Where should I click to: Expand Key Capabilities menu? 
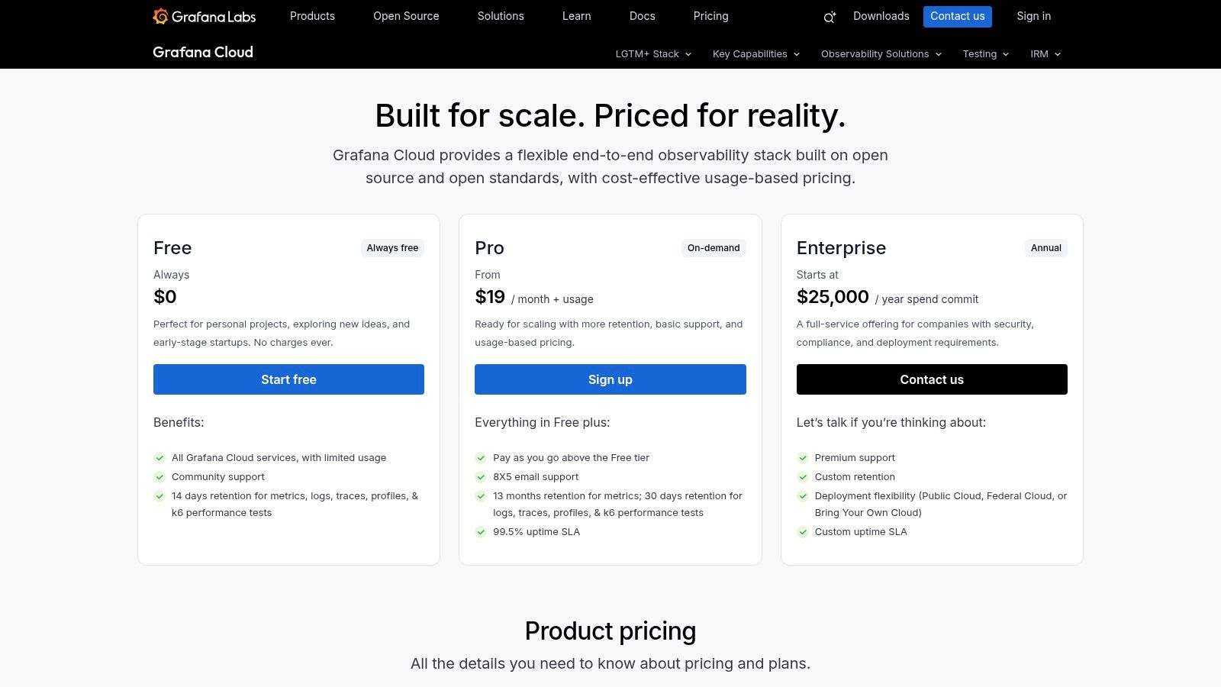tap(756, 54)
